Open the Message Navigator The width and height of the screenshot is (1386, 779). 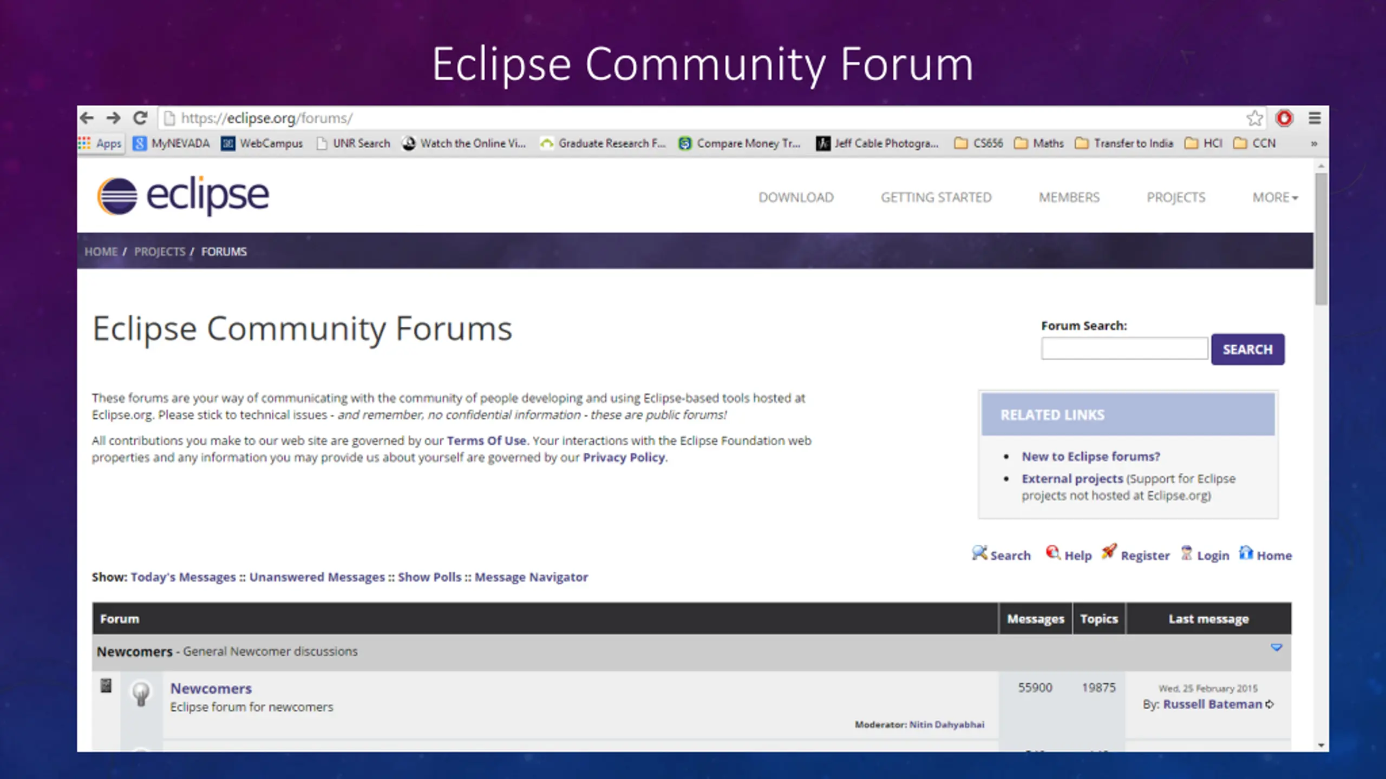point(531,577)
